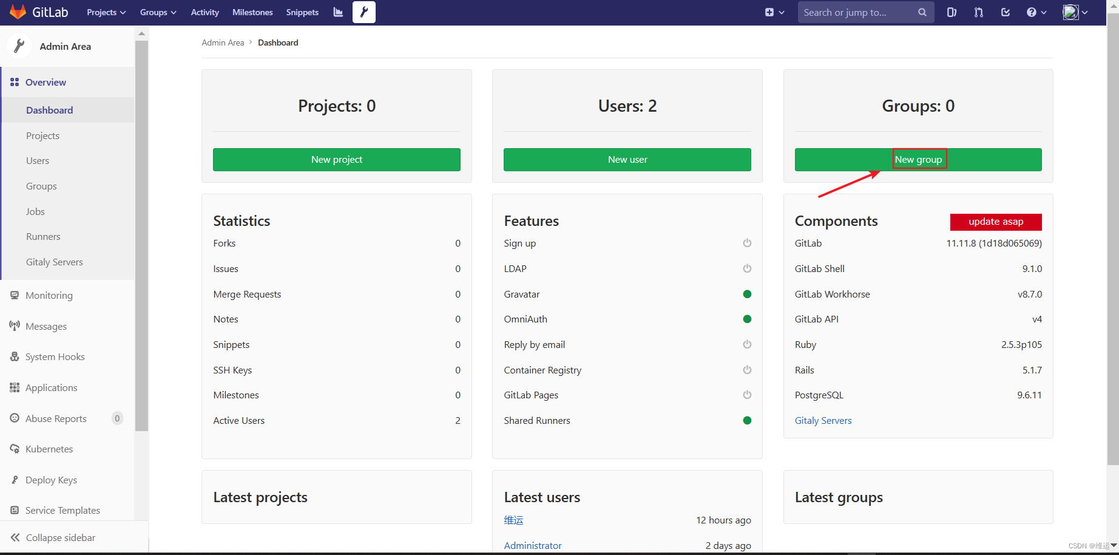Open the user avatar dropdown
The image size is (1119, 555).
(x=1075, y=12)
